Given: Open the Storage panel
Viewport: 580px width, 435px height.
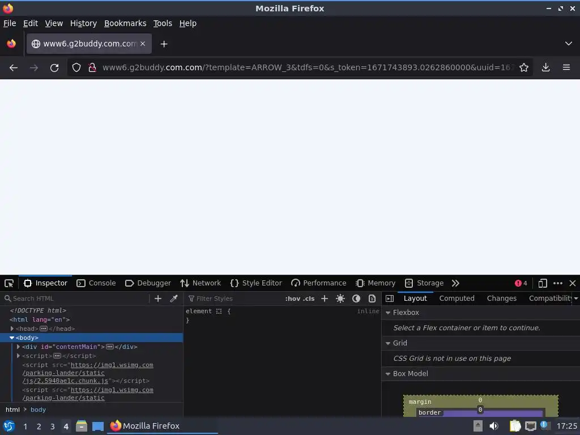Looking at the screenshot, I should coord(424,283).
